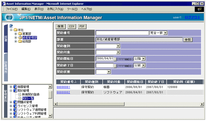Sort by 契約料（総額） column header
The image size is (206, 121).
click(x=185, y=82)
